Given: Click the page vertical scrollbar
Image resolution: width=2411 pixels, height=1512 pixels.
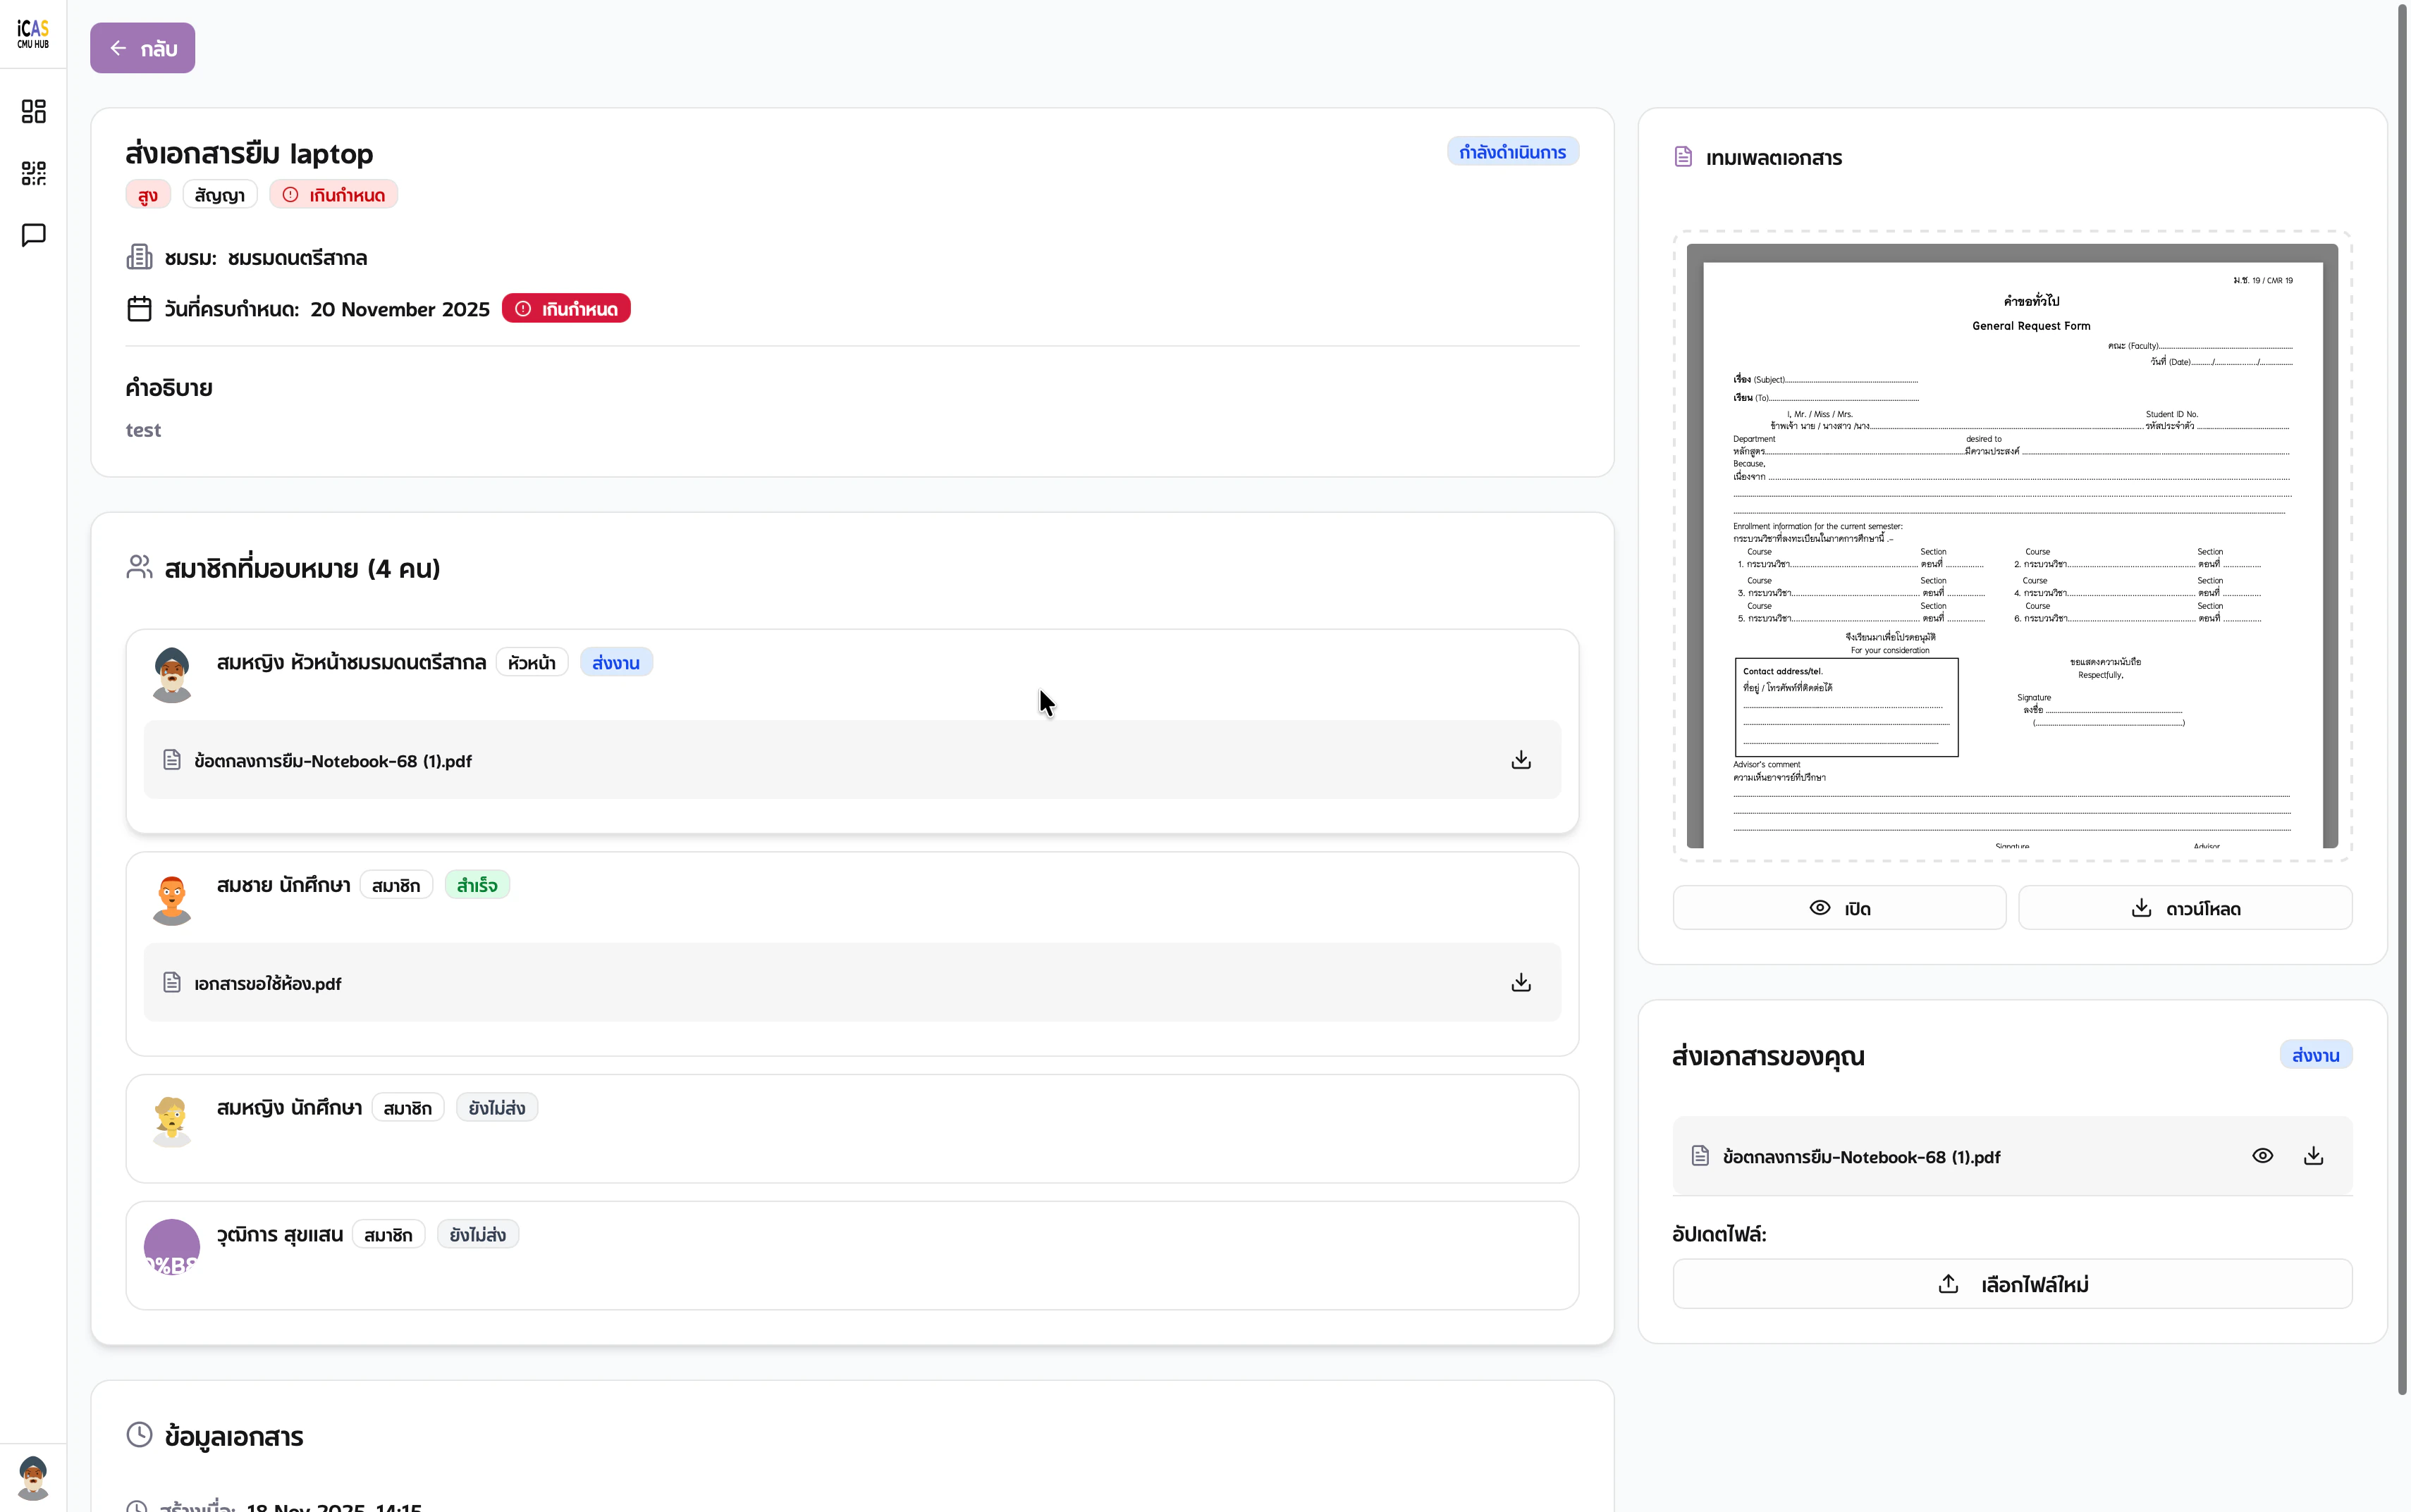Looking at the screenshot, I should click(x=2402, y=700).
